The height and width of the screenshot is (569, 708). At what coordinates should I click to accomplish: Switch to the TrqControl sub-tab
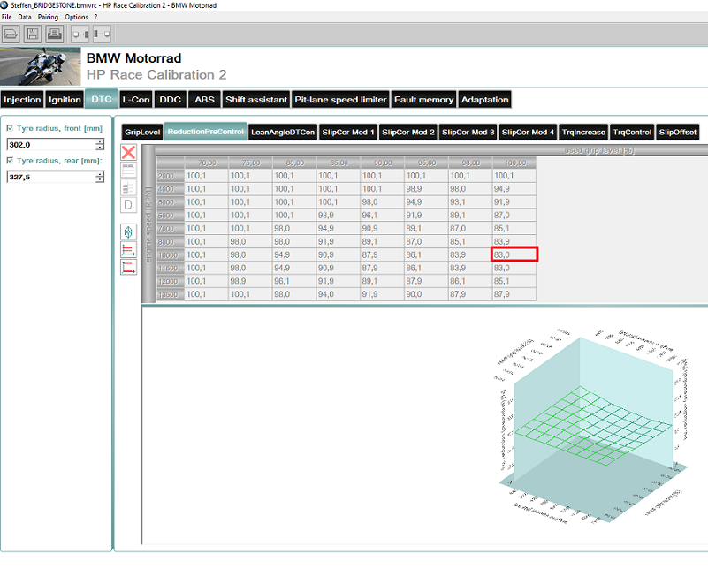[632, 132]
